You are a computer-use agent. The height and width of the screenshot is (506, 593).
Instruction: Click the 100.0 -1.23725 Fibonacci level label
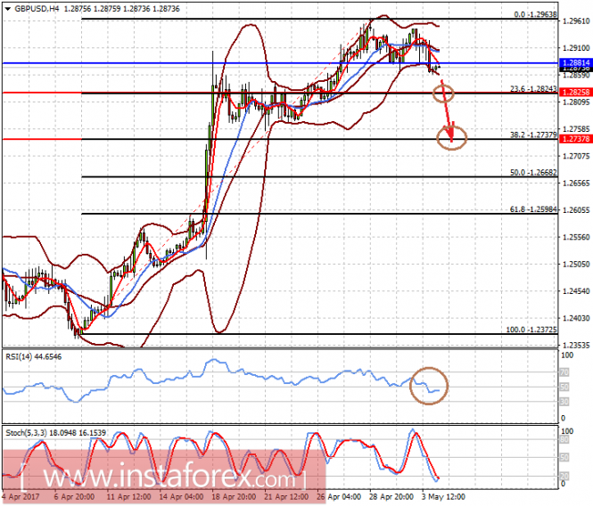[531, 330]
